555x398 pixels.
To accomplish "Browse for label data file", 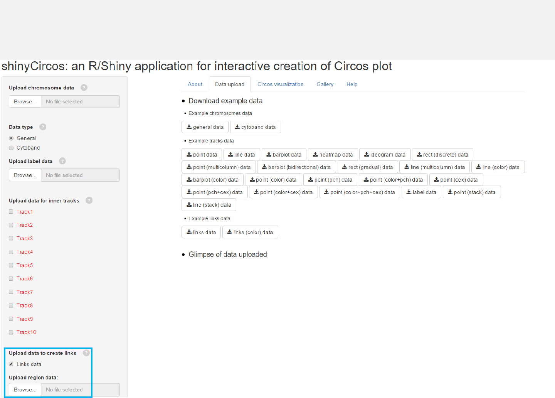I will coord(25,175).
